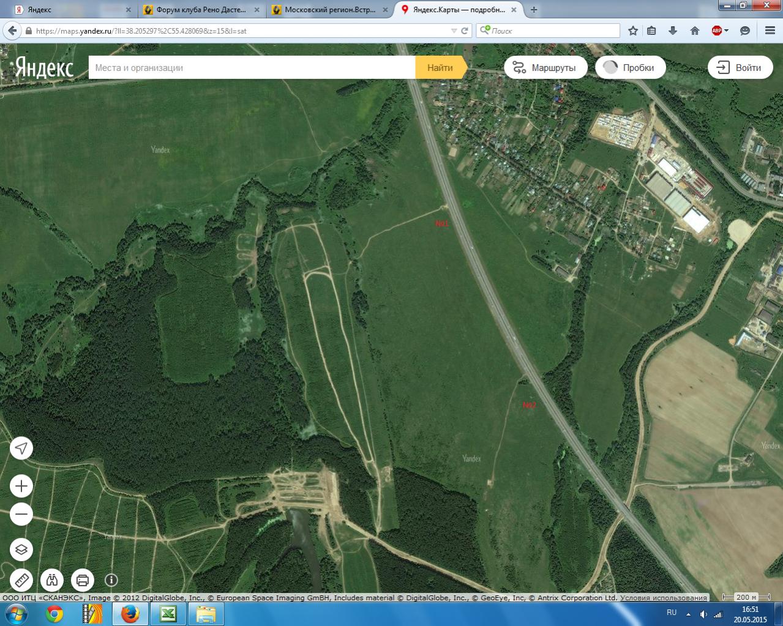Open the Условия использования link
783x626 pixels.
pos(664,598)
